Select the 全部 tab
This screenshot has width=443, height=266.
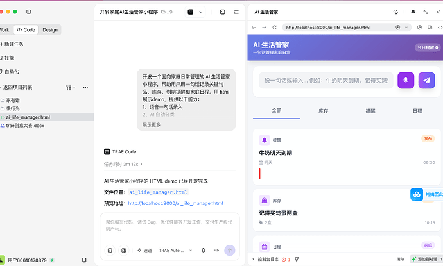tap(276, 111)
